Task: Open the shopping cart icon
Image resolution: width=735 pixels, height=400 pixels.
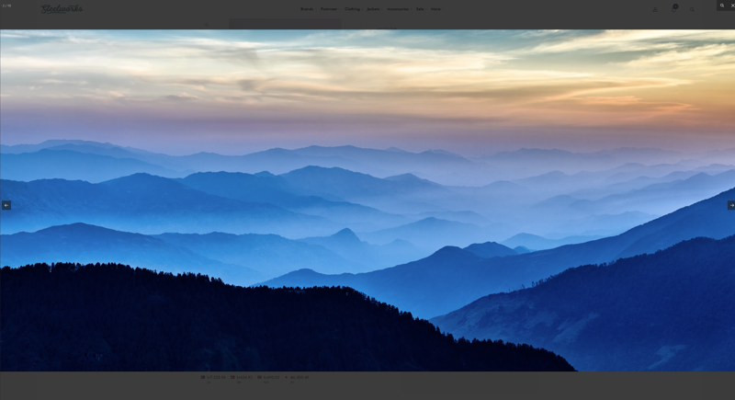Action: (x=673, y=9)
